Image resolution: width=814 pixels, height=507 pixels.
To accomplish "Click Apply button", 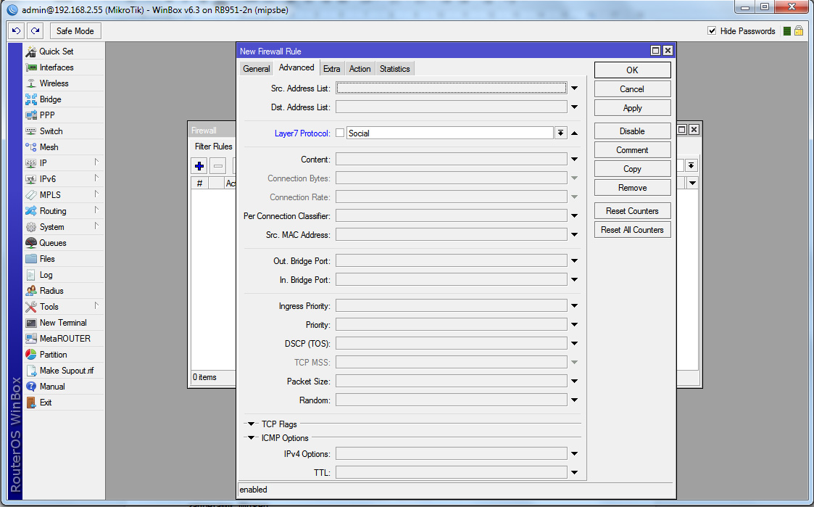I will [x=632, y=108].
